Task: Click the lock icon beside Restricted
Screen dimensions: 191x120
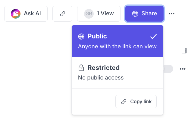Action: (x=81, y=68)
